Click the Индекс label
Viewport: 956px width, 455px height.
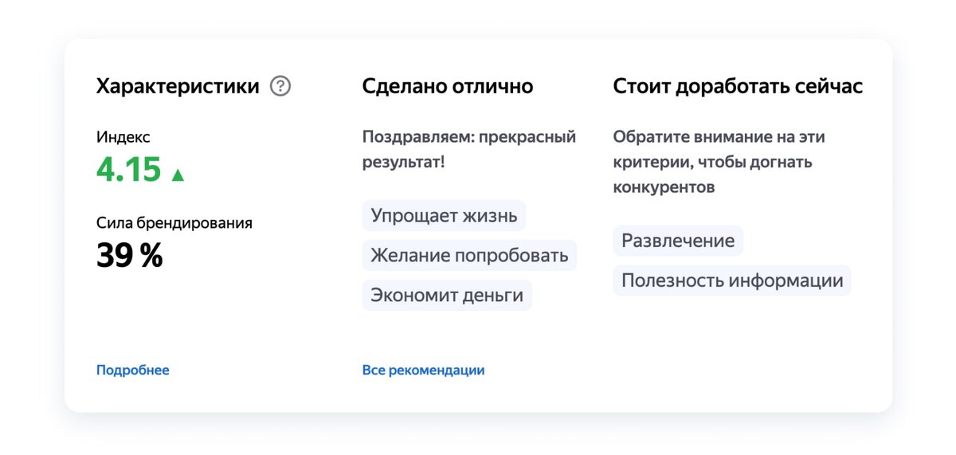[x=123, y=137]
